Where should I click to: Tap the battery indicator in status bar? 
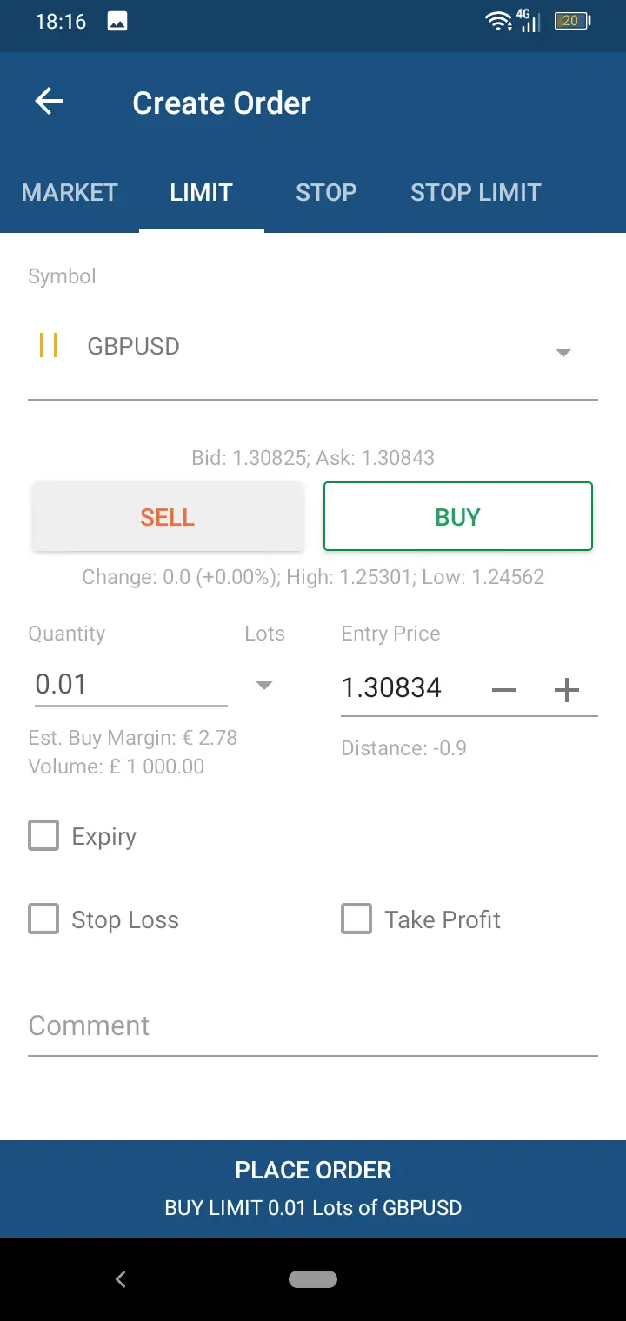[x=573, y=21]
